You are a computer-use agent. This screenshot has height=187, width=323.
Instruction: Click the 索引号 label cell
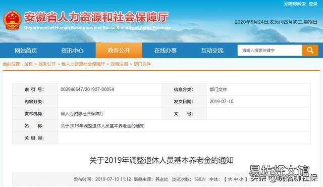pos(34,89)
